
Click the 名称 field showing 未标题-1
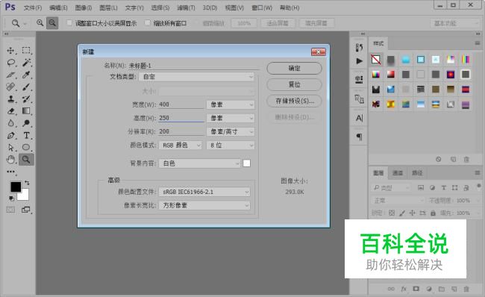point(194,66)
